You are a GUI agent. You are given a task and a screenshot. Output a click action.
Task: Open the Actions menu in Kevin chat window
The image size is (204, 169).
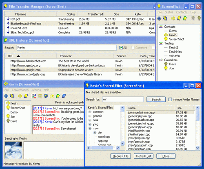click(x=36, y=90)
